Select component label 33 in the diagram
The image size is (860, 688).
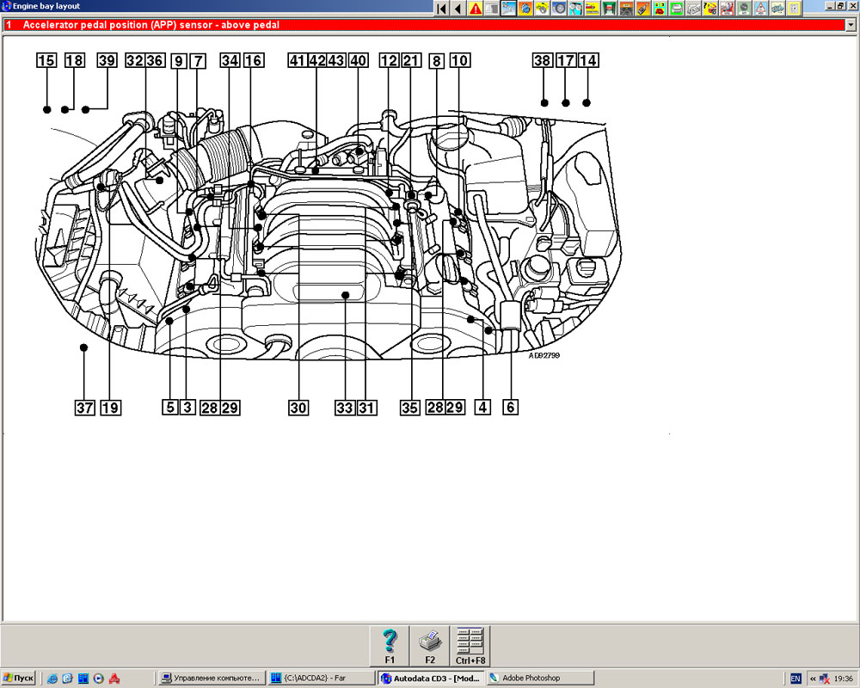coord(344,408)
